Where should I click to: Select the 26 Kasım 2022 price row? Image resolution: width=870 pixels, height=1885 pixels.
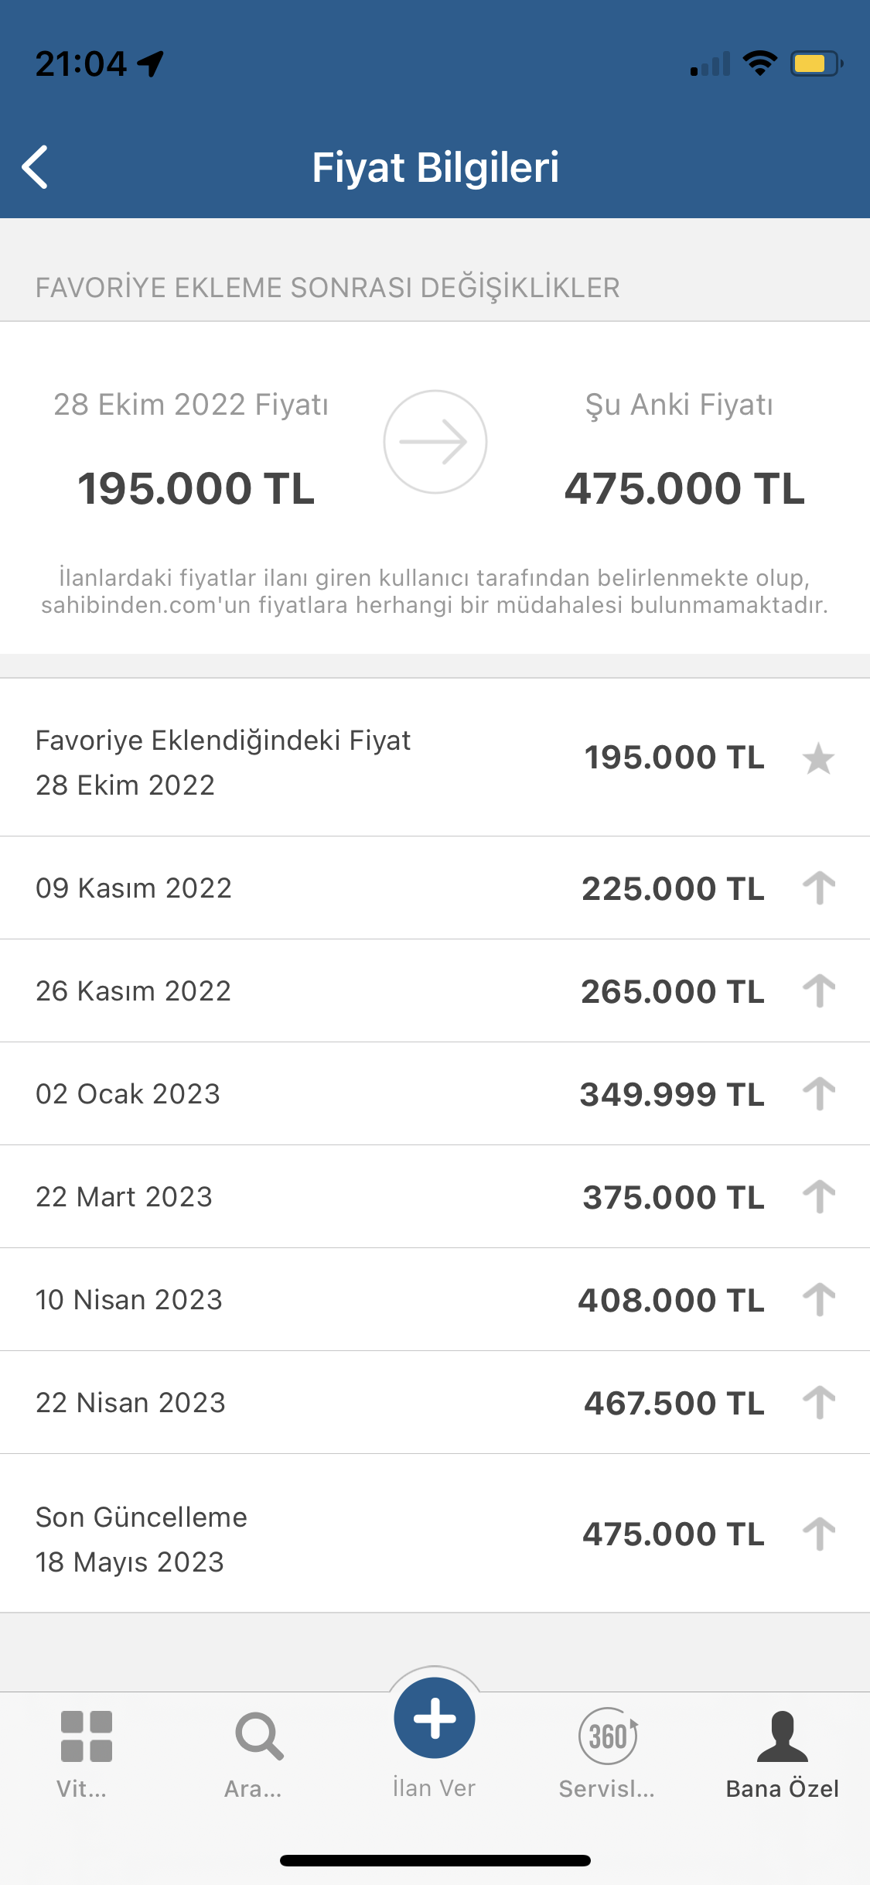click(435, 990)
